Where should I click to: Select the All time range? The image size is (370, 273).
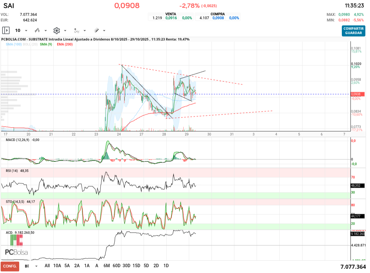[47, 266]
